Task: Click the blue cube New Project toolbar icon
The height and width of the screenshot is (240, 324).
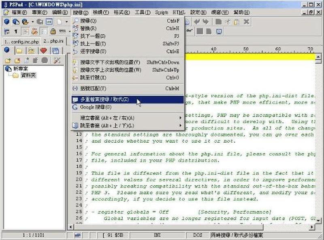Action: coord(7,21)
